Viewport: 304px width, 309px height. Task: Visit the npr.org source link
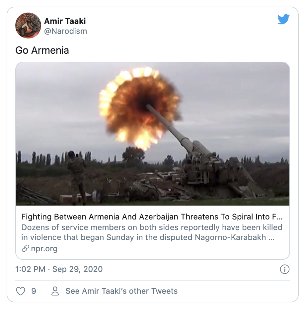[44, 249]
